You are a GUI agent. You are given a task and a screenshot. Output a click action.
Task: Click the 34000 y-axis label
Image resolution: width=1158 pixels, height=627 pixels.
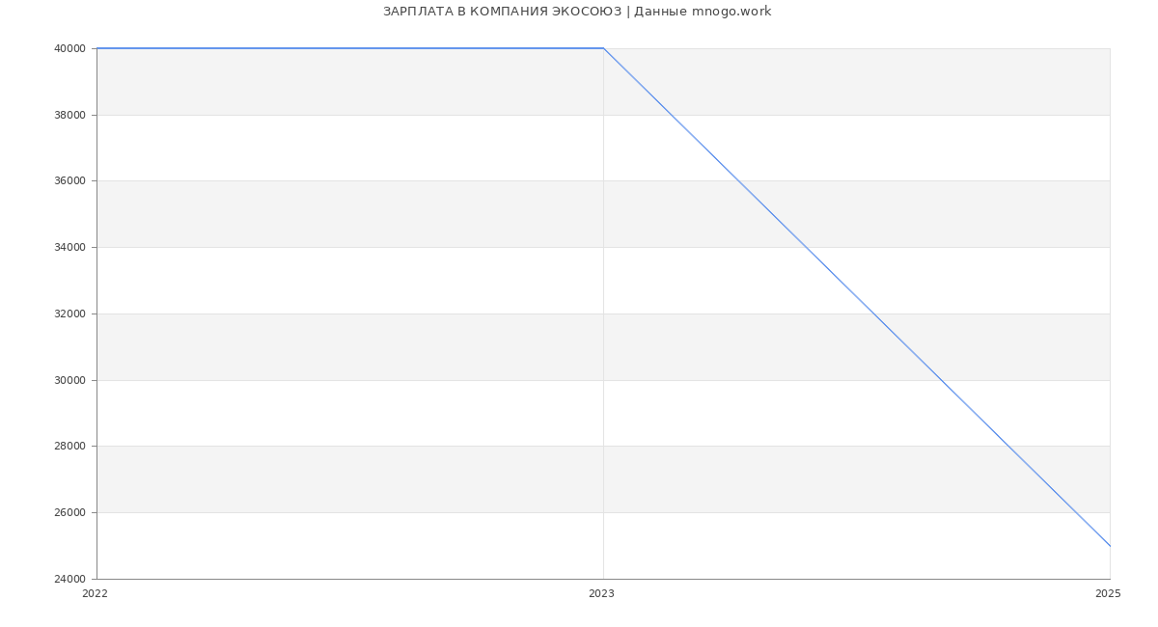[70, 248]
